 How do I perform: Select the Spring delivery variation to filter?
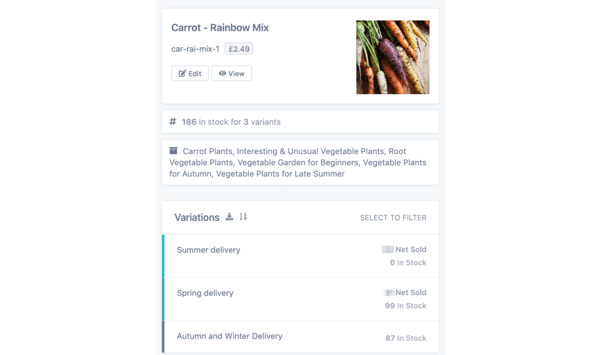(x=205, y=293)
